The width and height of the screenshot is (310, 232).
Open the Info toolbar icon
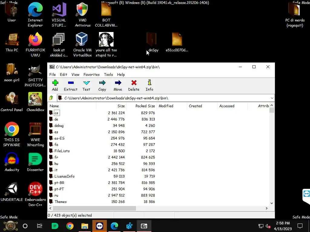[x=150, y=85]
